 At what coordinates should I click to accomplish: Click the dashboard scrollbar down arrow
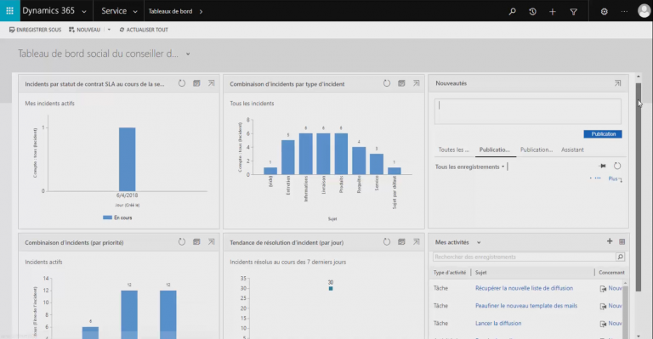[x=639, y=336]
